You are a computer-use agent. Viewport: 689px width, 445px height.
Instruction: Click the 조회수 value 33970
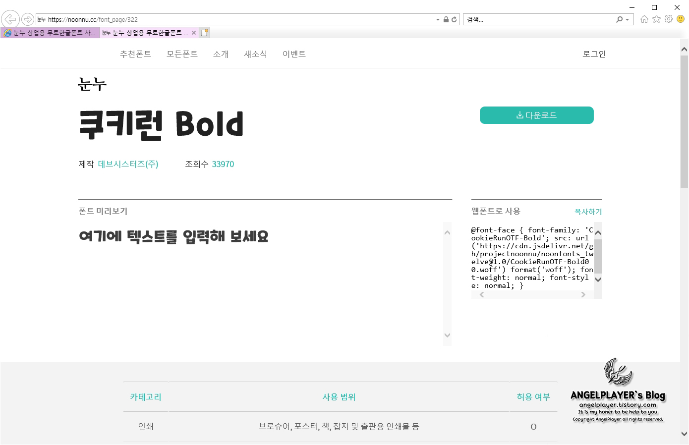223,164
